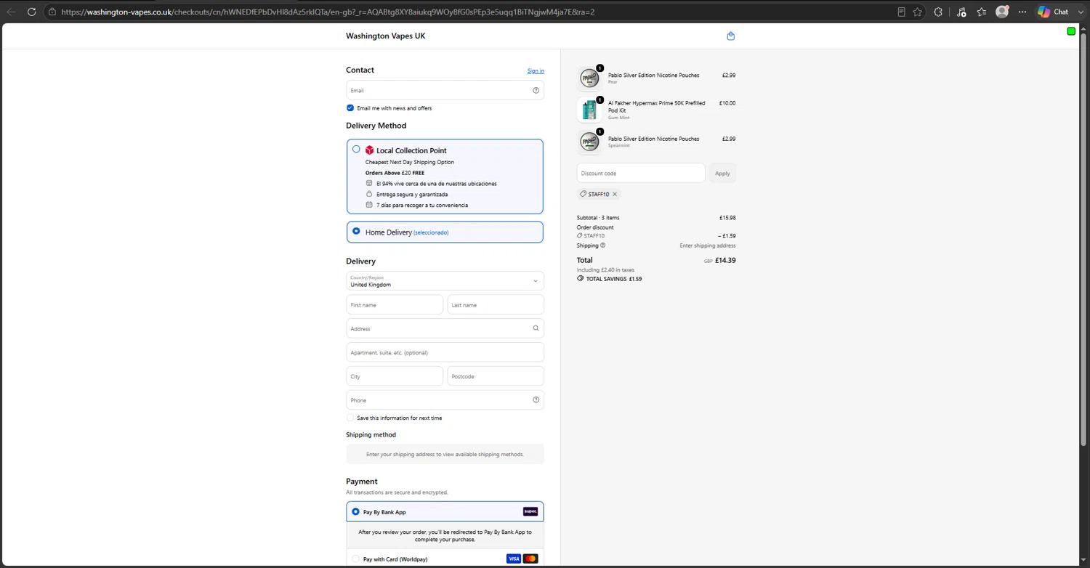Click 'Enter shipping address' shipping text
Screen dimensions: 1090x568
tap(708, 246)
